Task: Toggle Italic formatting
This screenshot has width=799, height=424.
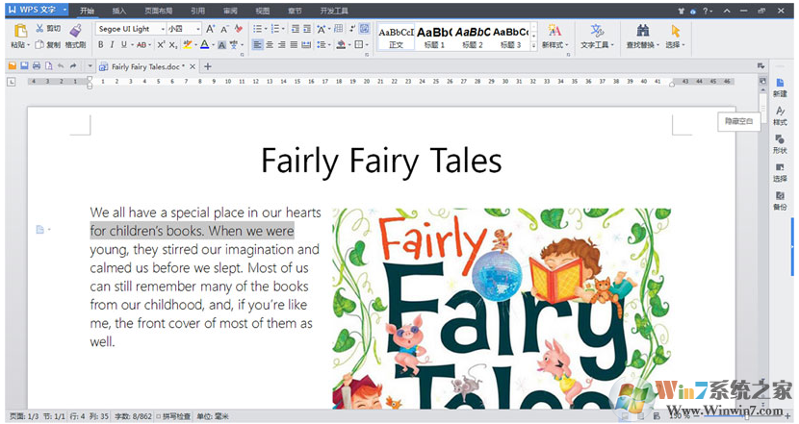Action: [x=113, y=45]
